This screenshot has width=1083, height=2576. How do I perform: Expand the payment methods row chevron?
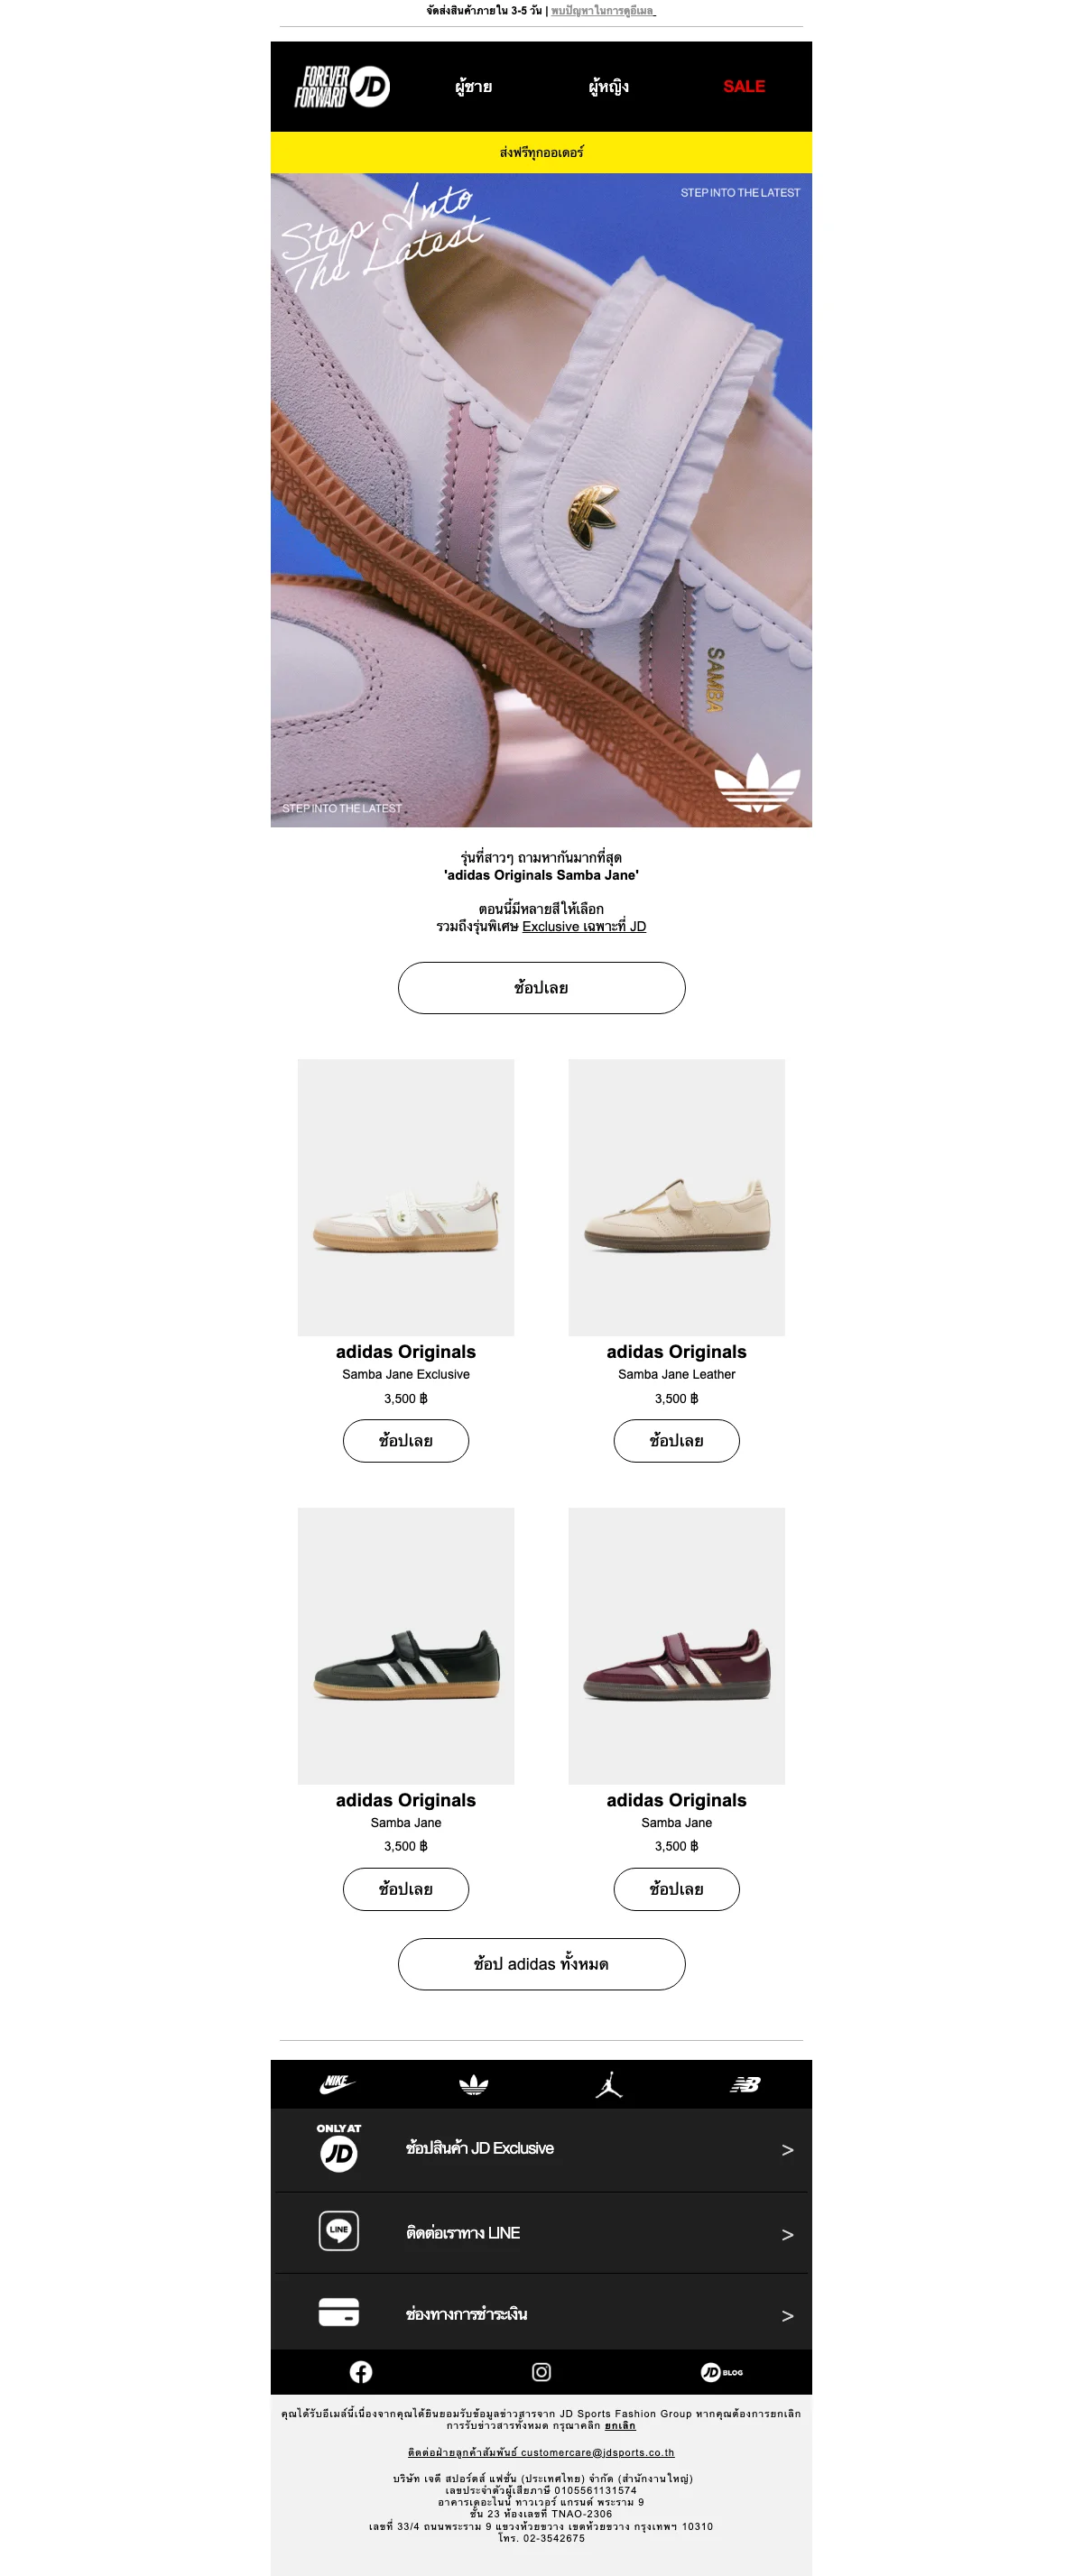(x=787, y=2315)
